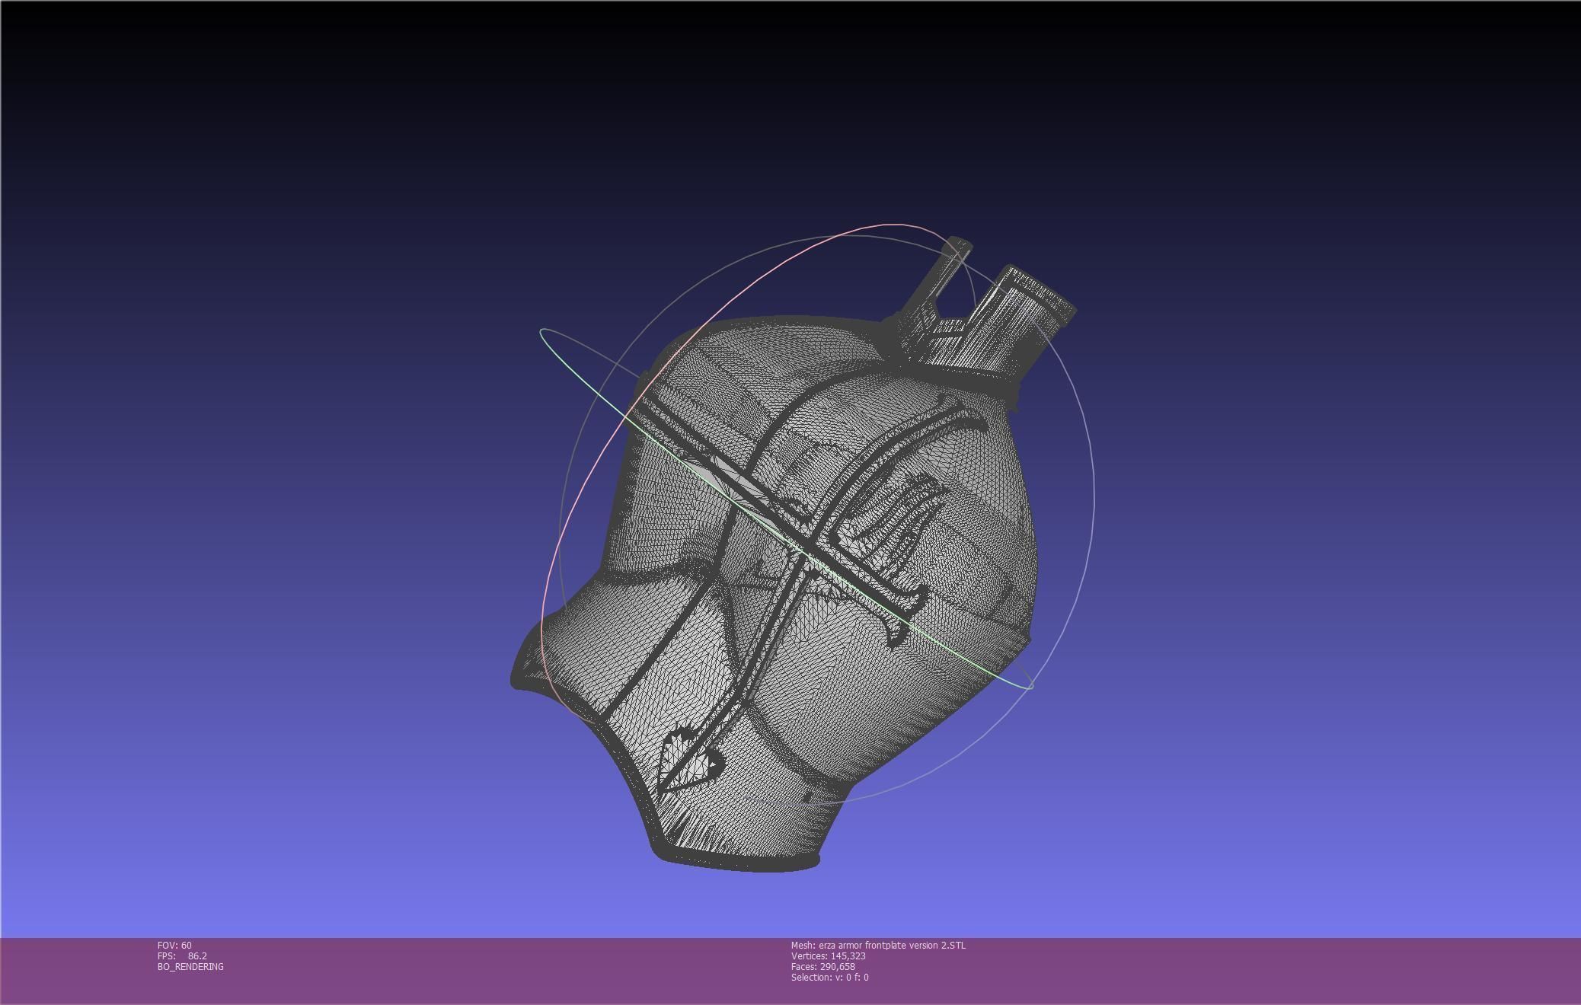The height and width of the screenshot is (1005, 1581).
Task: Click the Vertices: 145,323 text
Action: (828, 956)
